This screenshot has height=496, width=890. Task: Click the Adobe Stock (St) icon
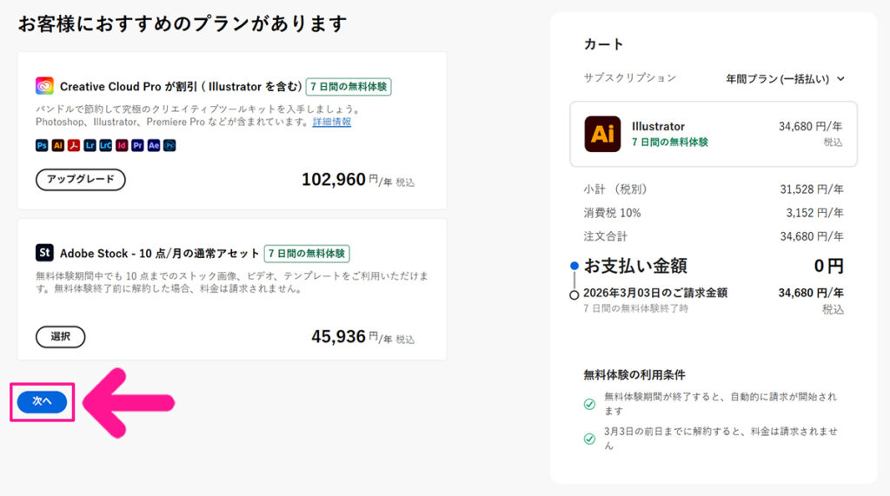click(x=44, y=253)
